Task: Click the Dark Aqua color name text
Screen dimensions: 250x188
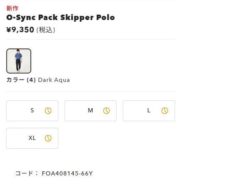Action: [54, 80]
